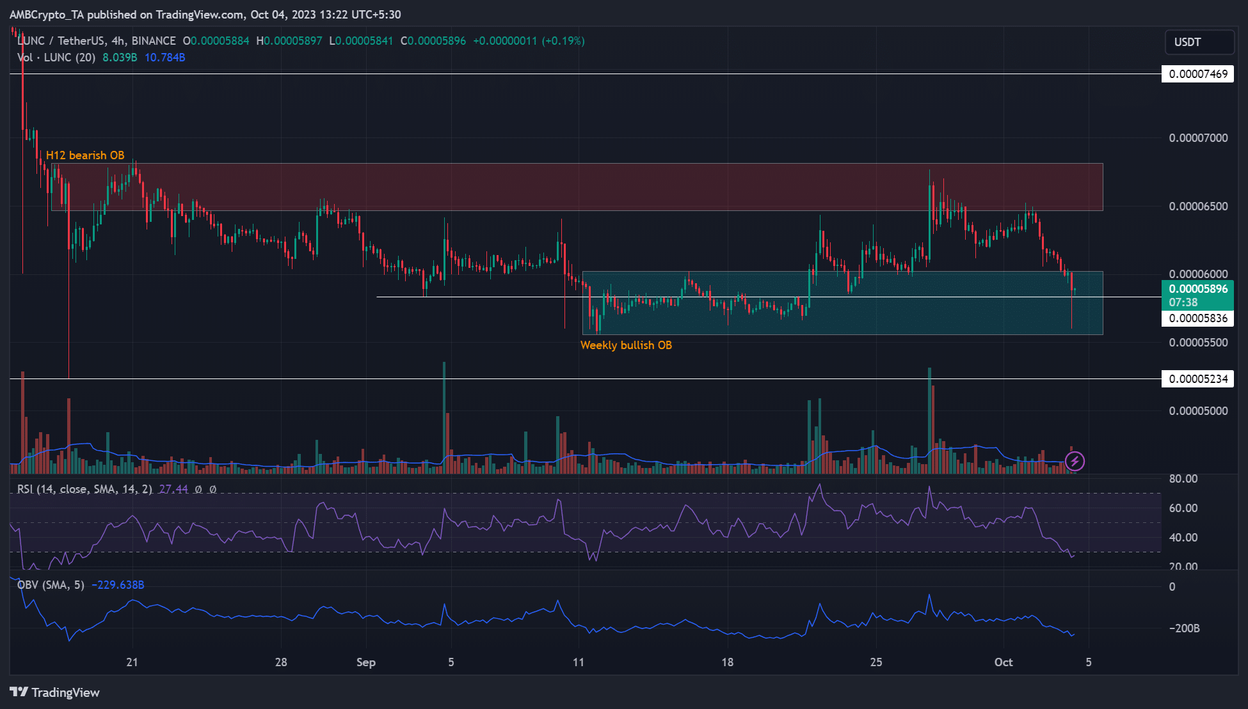Viewport: 1248px width, 709px height.
Task: Click the 0.00005234 price line label
Action: (1197, 379)
